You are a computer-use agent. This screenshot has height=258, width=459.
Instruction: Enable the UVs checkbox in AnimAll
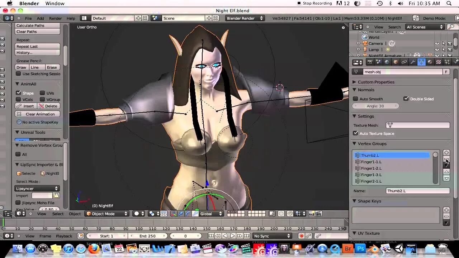coord(42,93)
